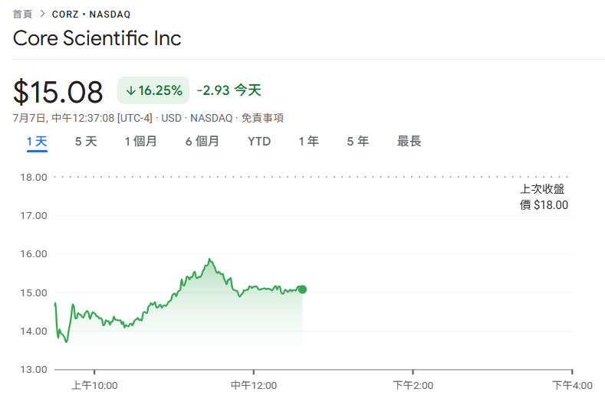Viewport: 605px width, 405px height.
Task: Click the CORZ · NASDAQ ticker label
Action: click(91, 15)
